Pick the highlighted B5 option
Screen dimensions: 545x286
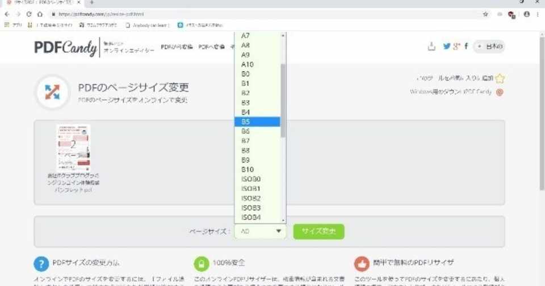[257, 122]
